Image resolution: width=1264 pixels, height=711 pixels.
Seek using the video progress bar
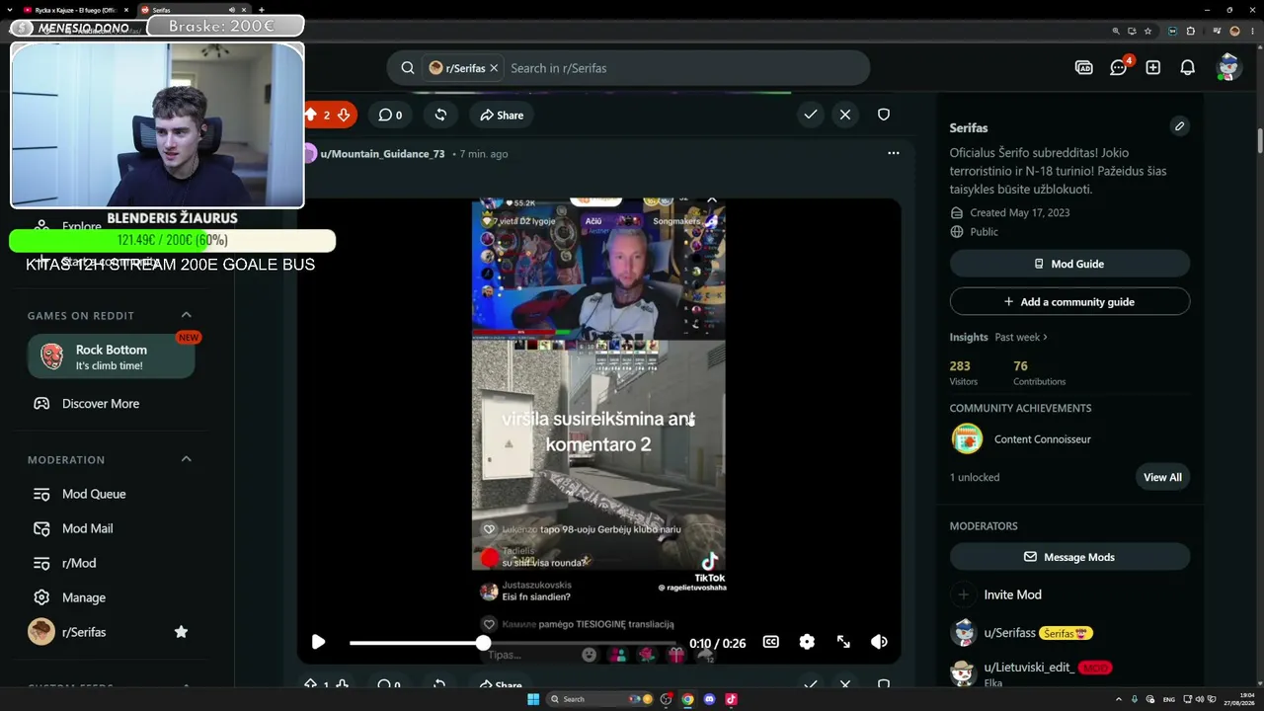(513, 643)
